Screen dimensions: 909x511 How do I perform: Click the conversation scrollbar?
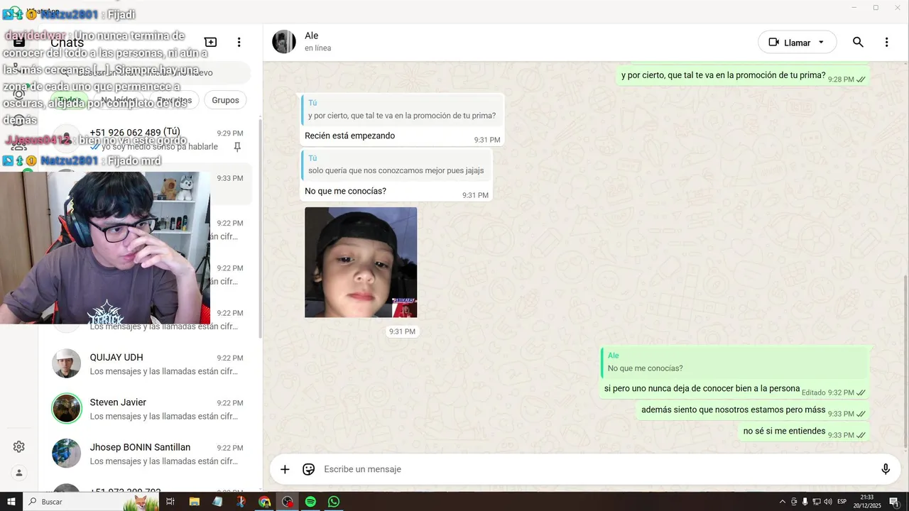pyautogui.click(x=905, y=362)
